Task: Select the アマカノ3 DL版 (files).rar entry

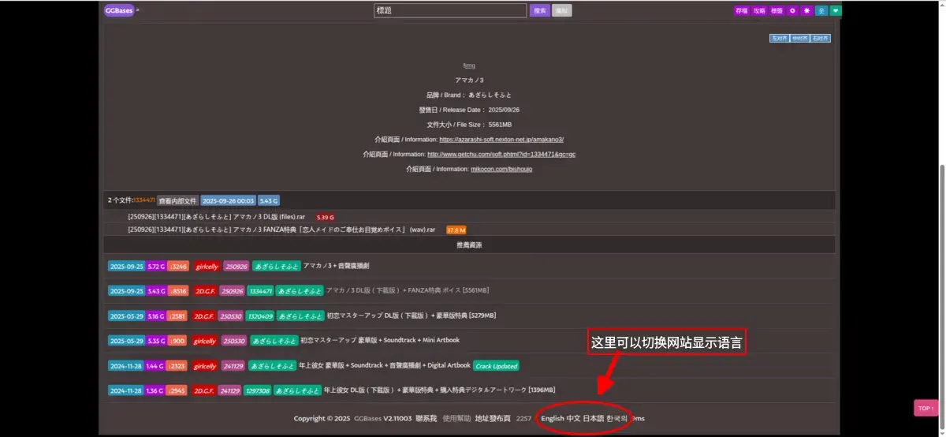Action: tap(218, 217)
